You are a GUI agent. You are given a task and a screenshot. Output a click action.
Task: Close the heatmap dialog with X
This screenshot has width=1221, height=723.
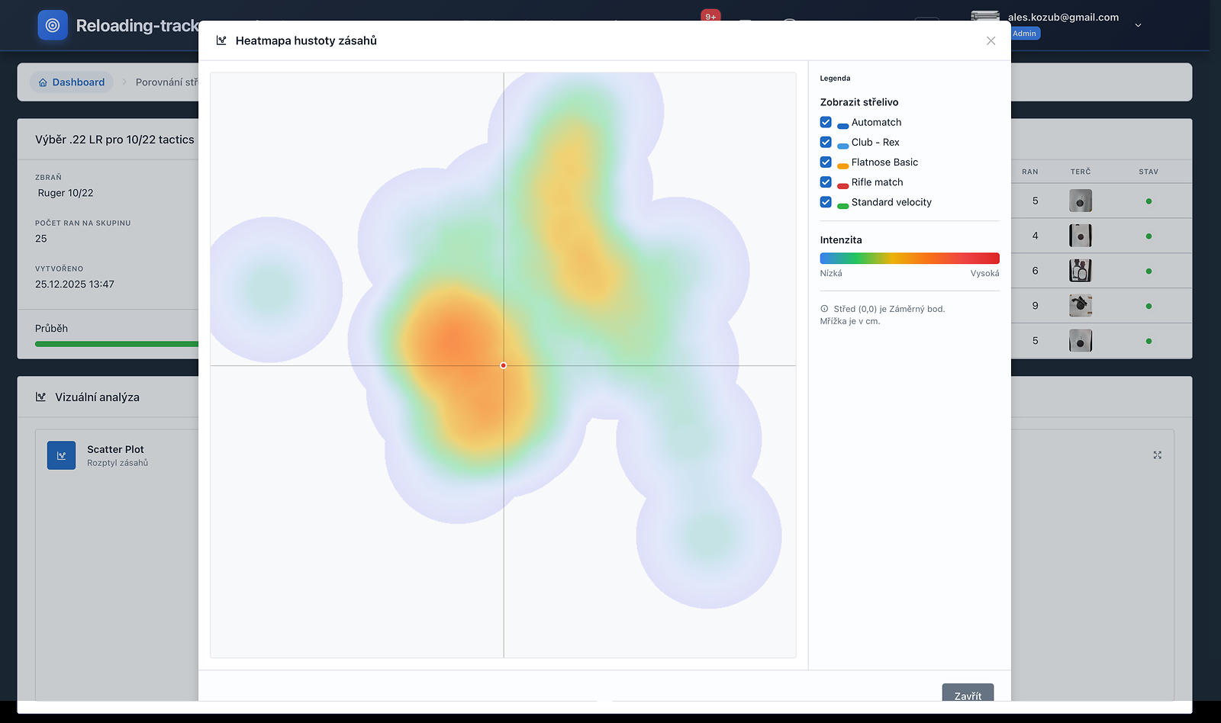pyautogui.click(x=991, y=41)
